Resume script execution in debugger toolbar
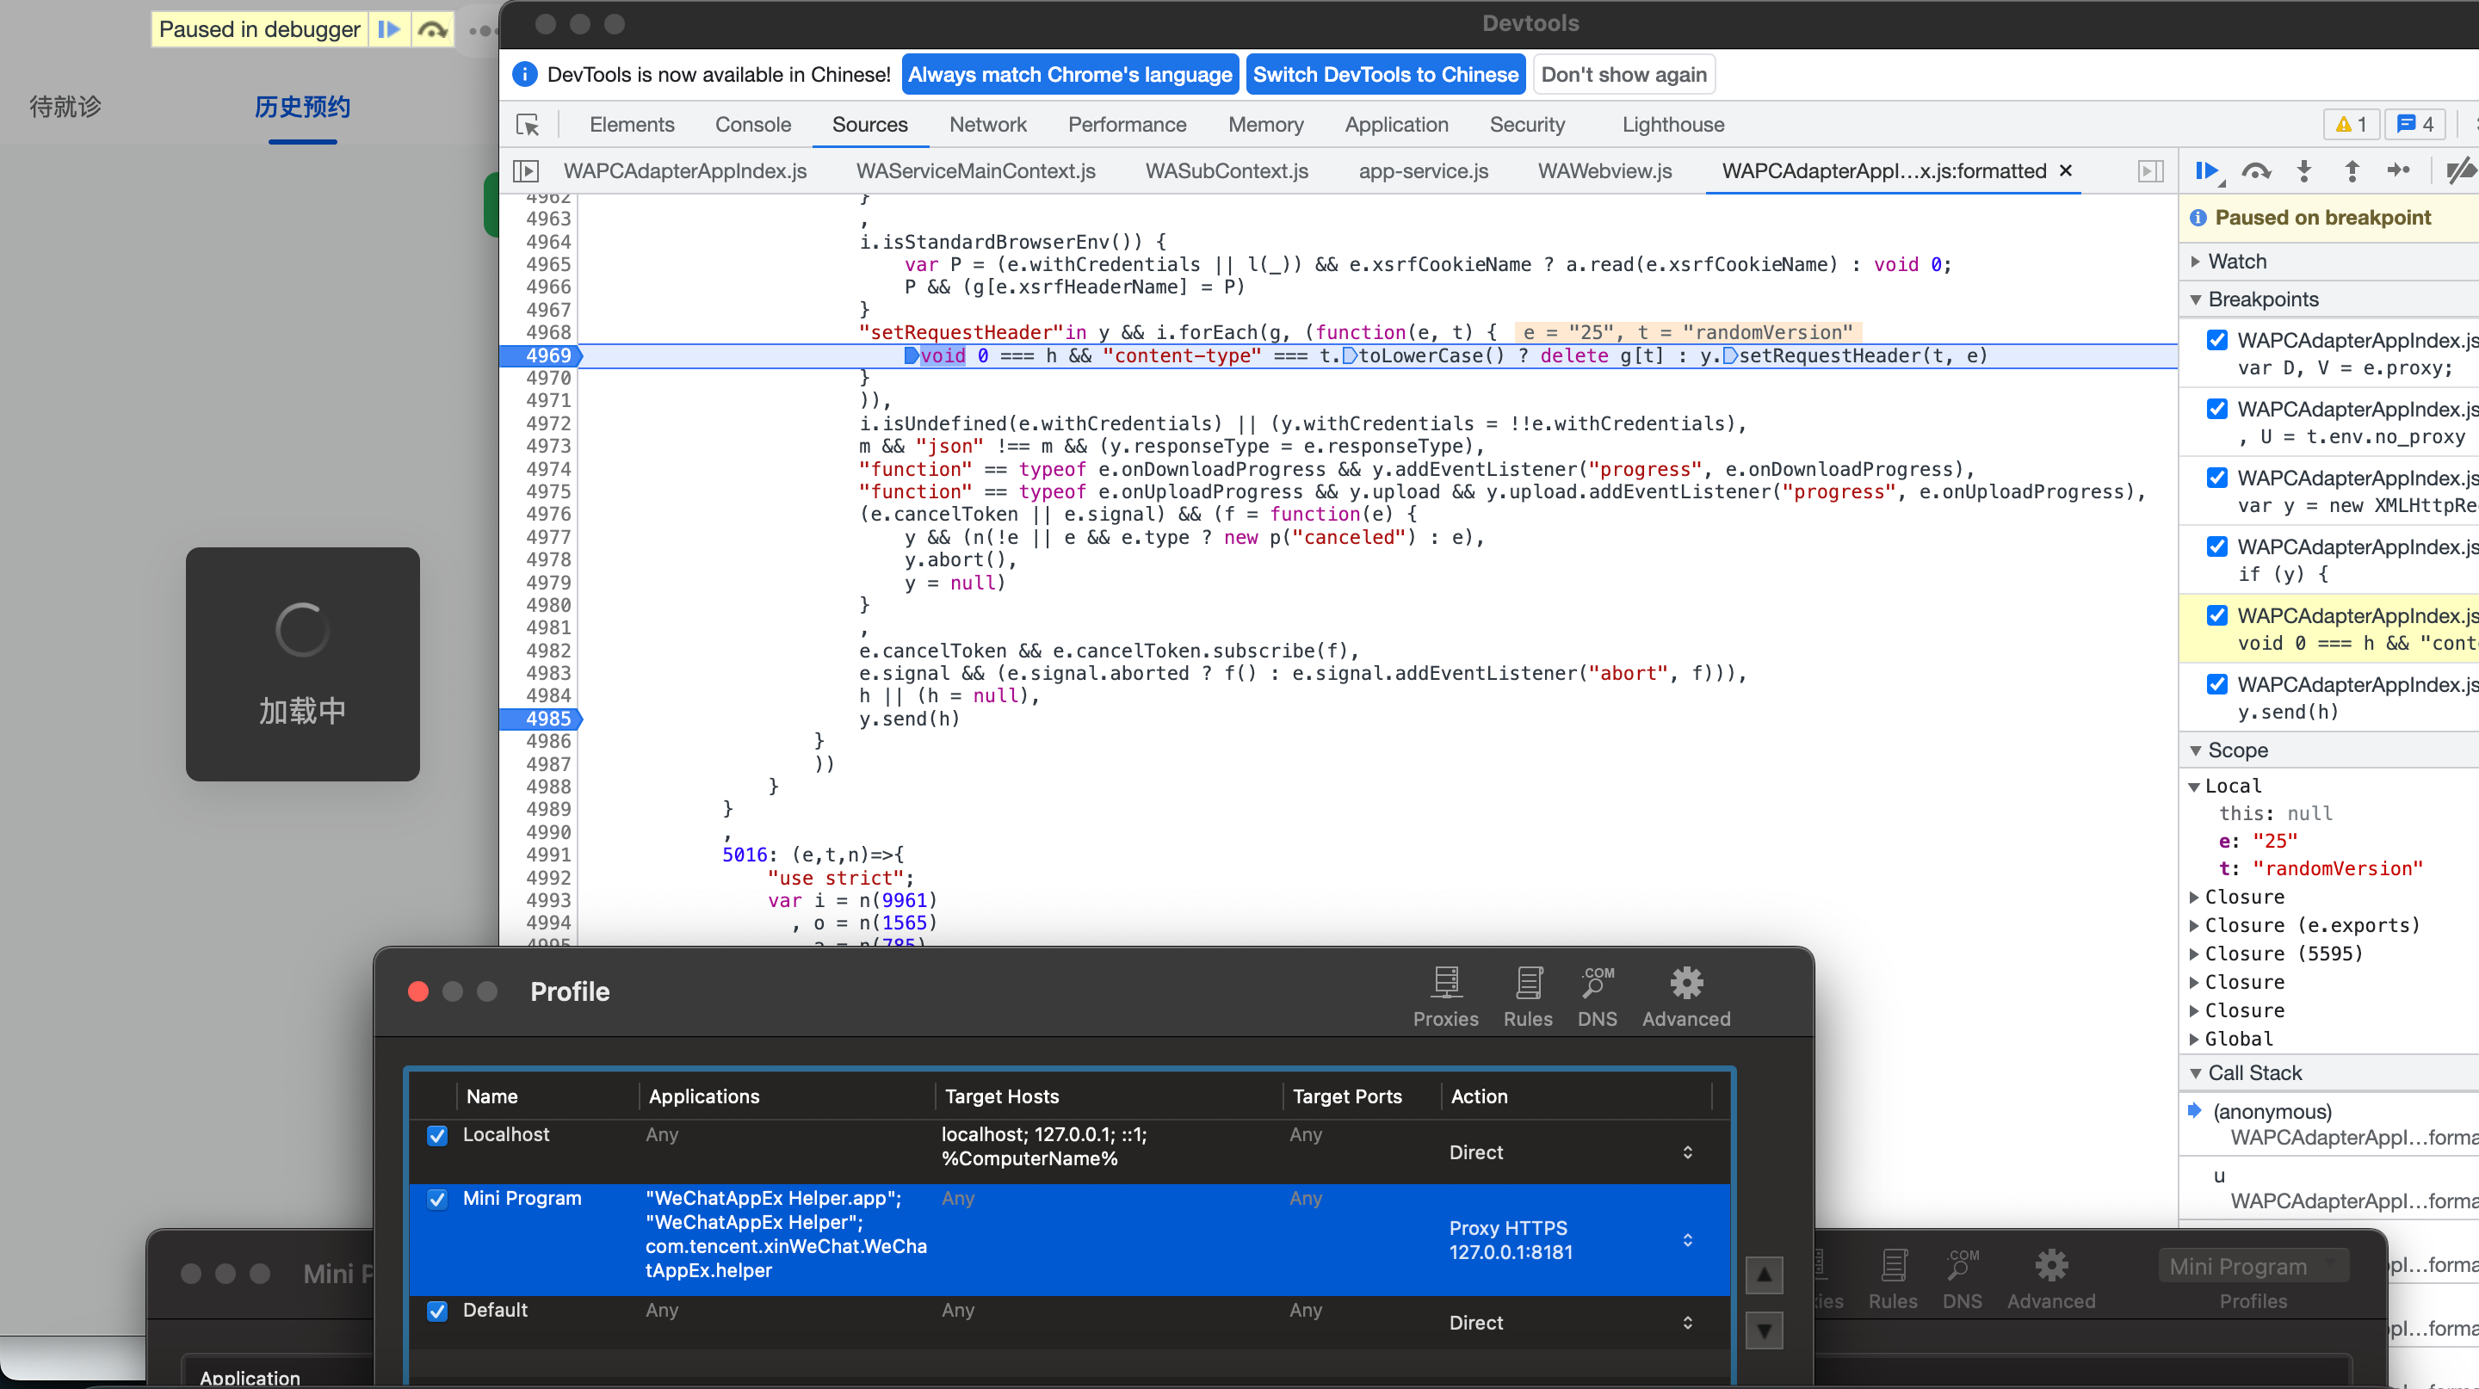Screen dimensions: 2479x1389 coord(2209,171)
